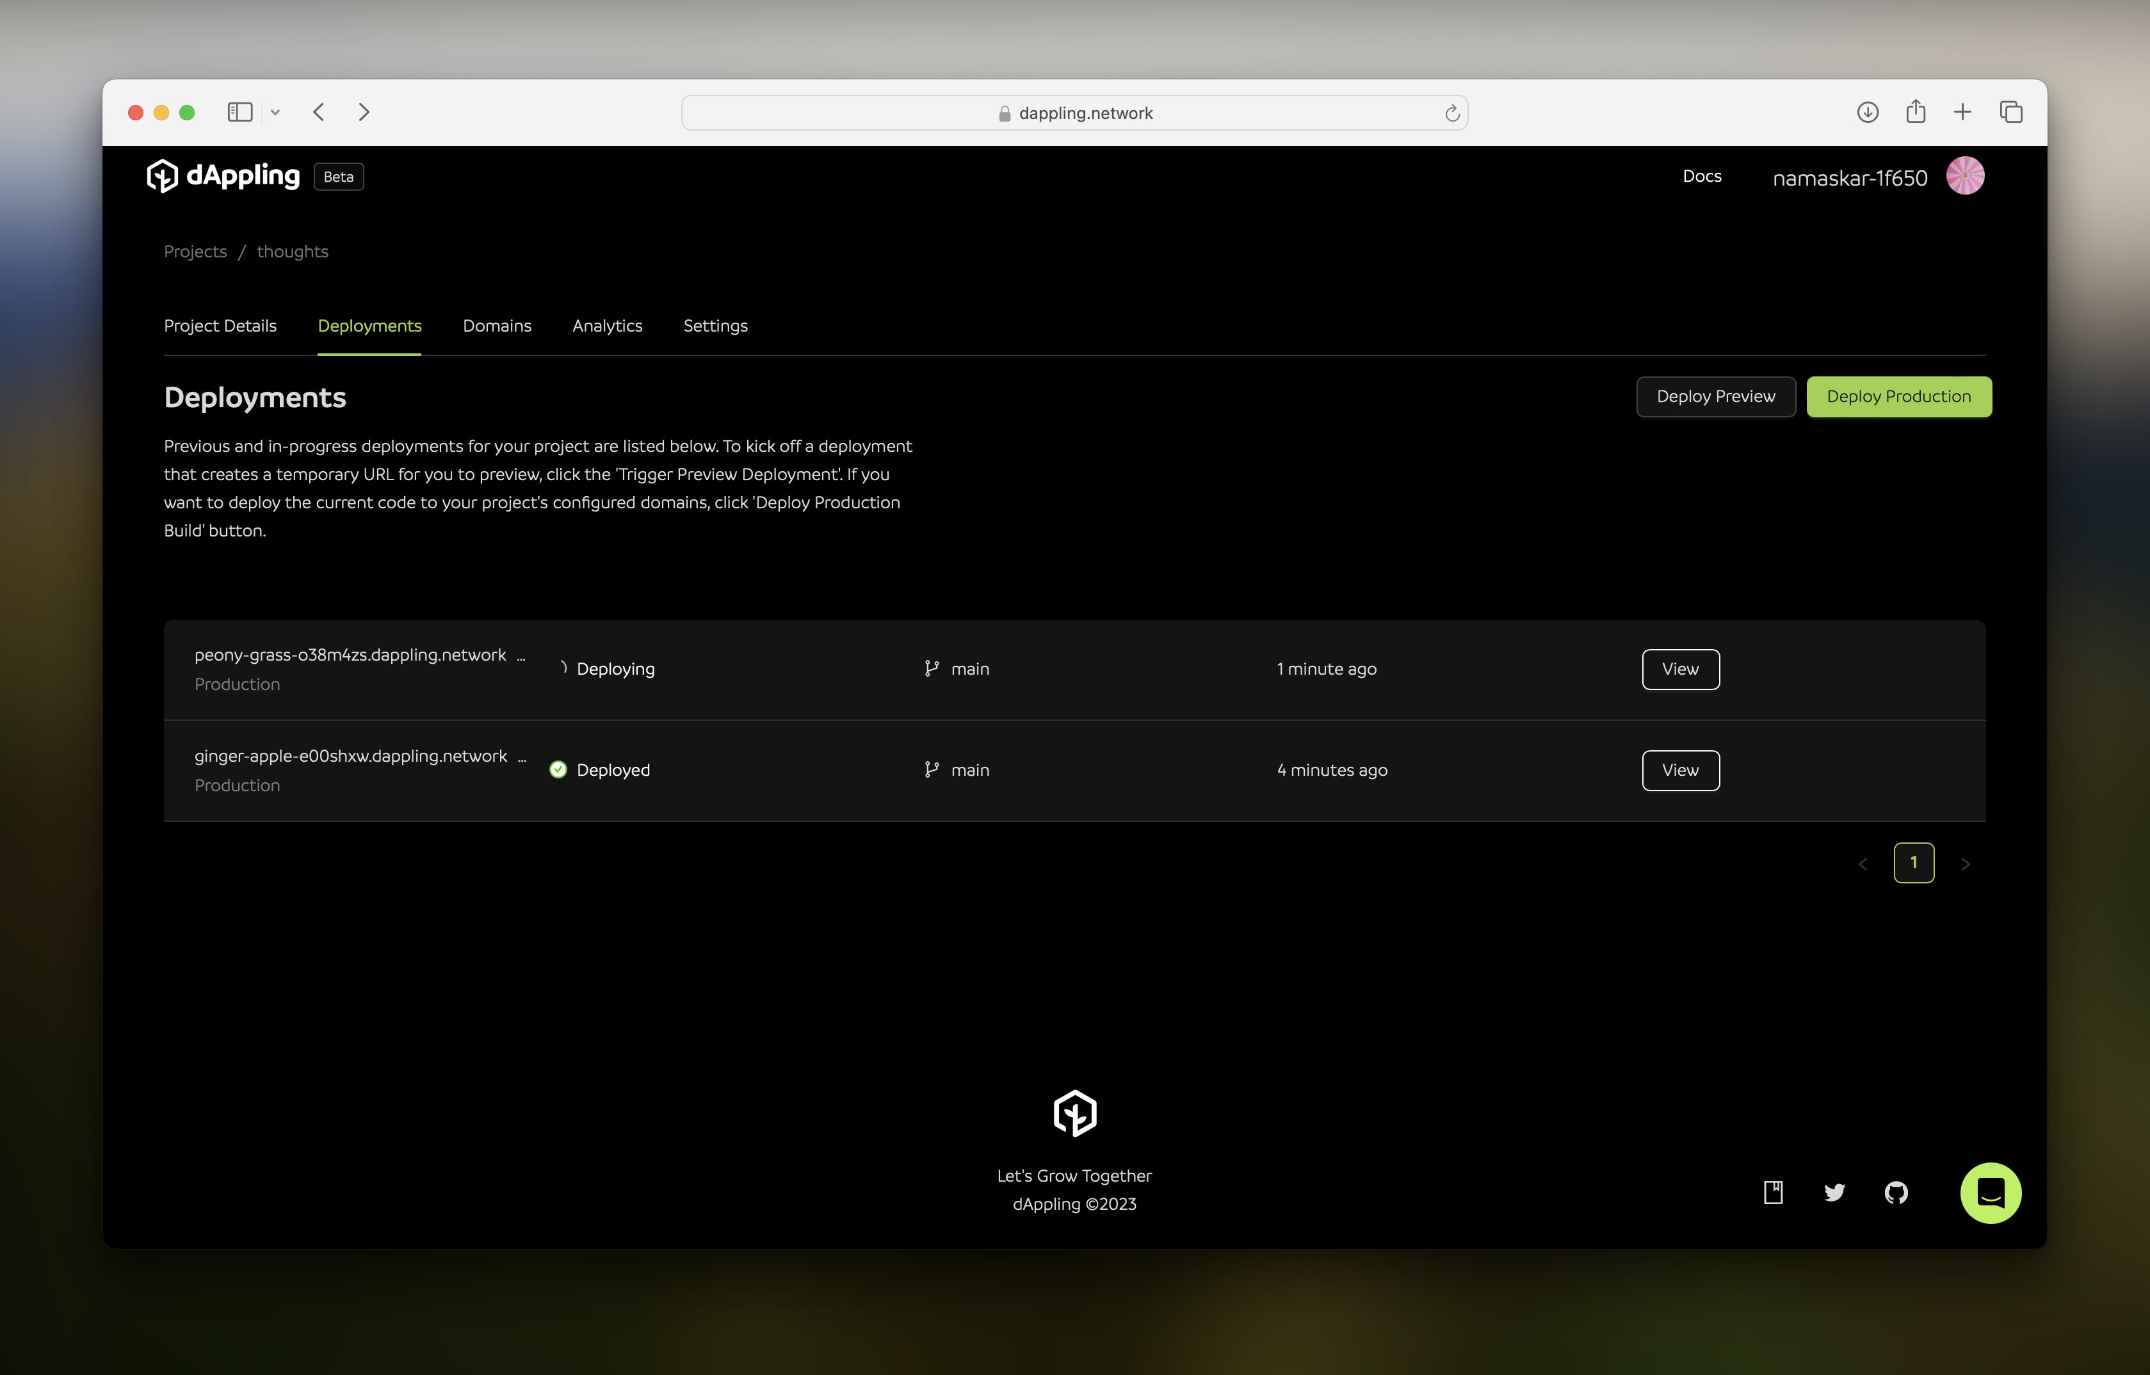Click the bookmark icon in footer
The height and width of the screenshot is (1375, 2150).
1774,1192
